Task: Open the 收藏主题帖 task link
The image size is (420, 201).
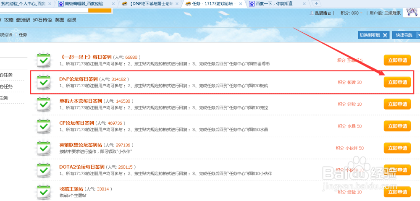Action: 71,189
